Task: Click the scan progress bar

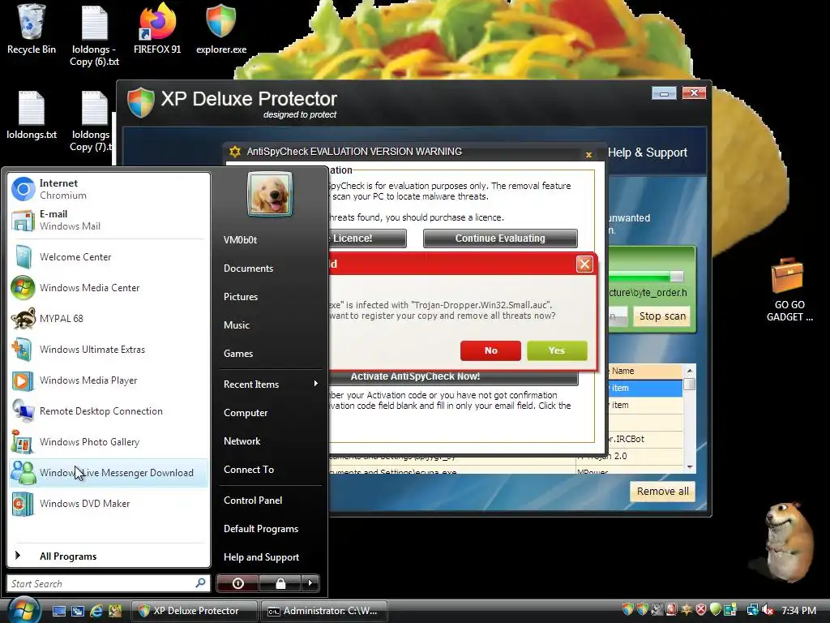Action: [645, 276]
